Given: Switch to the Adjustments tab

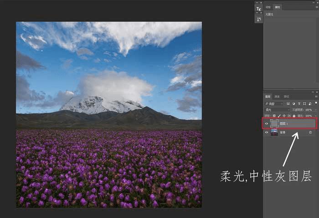Looking at the screenshot, I should pos(268,7).
